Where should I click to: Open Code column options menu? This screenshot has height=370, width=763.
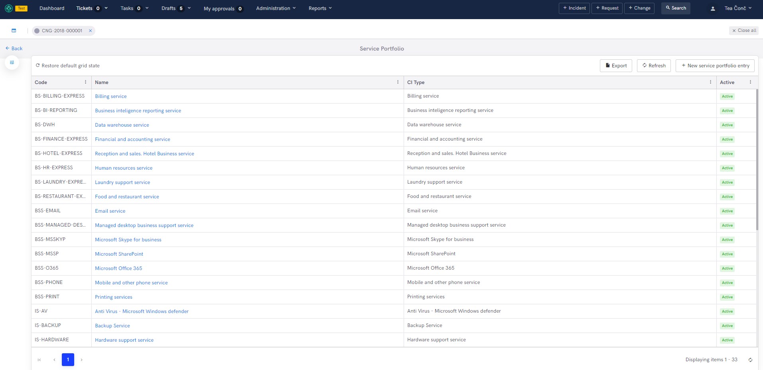point(85,82)
